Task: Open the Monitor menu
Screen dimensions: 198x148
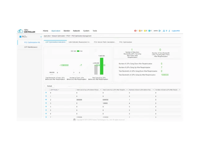Action: tap(67, 31)
